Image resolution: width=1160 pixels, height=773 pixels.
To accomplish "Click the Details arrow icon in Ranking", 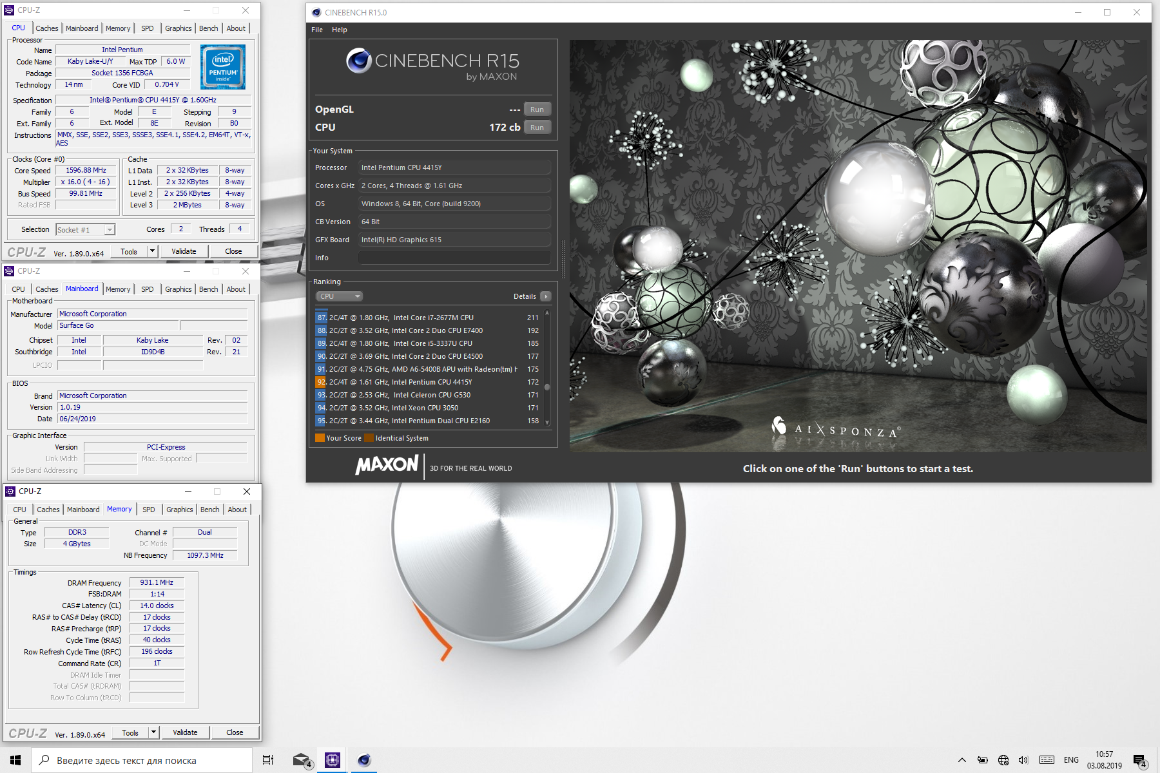I will pos(546,296).
